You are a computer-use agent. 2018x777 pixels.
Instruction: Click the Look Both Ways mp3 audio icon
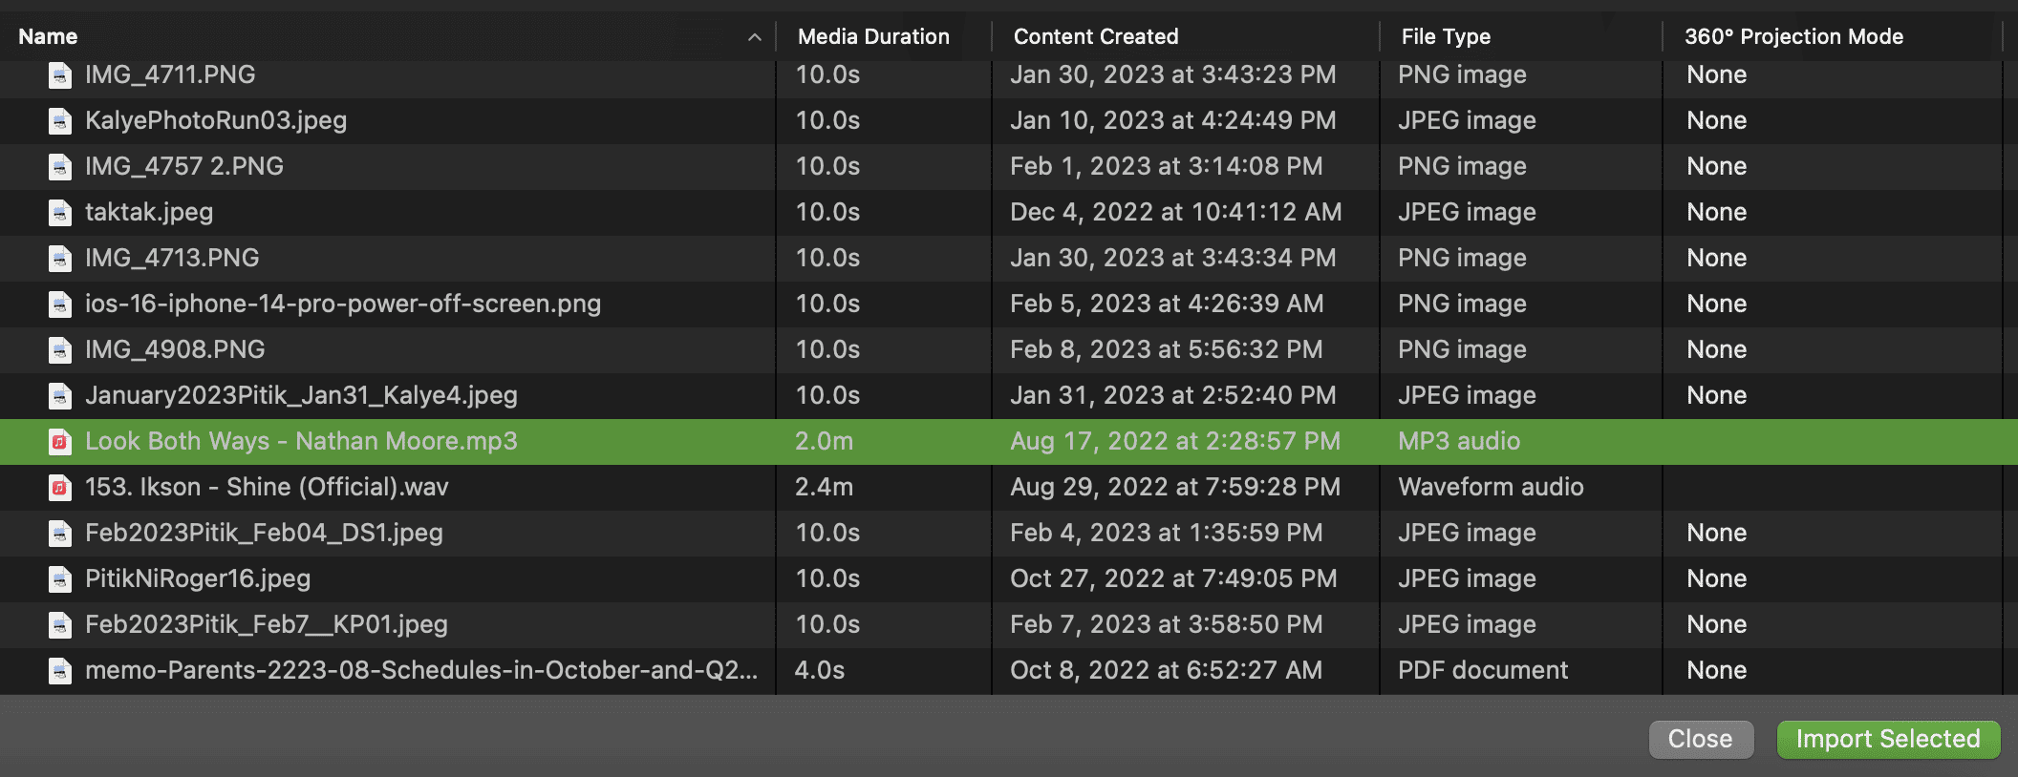click(60, 442)
